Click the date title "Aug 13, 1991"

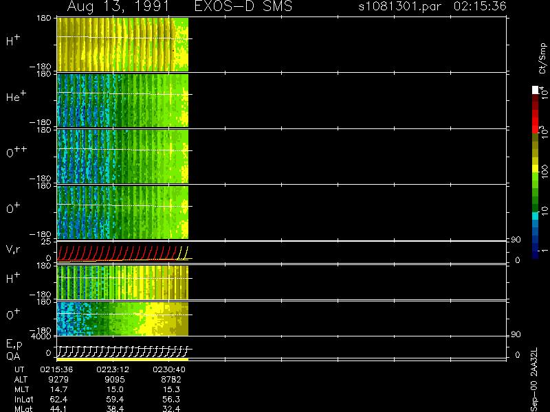point(118,7)
